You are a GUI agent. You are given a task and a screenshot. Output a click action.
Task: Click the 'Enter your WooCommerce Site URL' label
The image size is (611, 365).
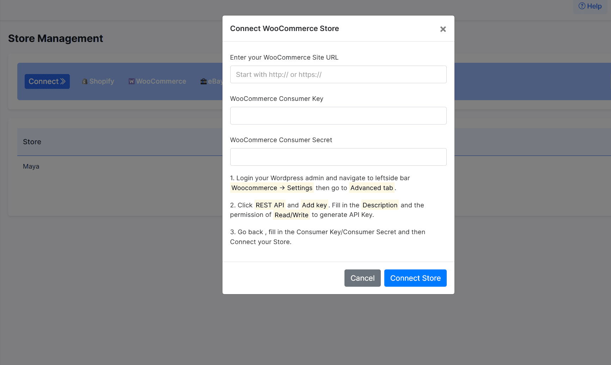(x=284, y=57)
